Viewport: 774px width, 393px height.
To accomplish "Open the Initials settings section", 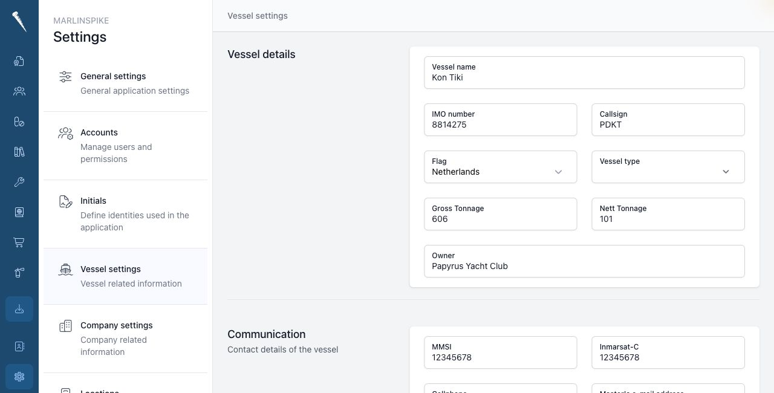I will (x=125, y=214).
